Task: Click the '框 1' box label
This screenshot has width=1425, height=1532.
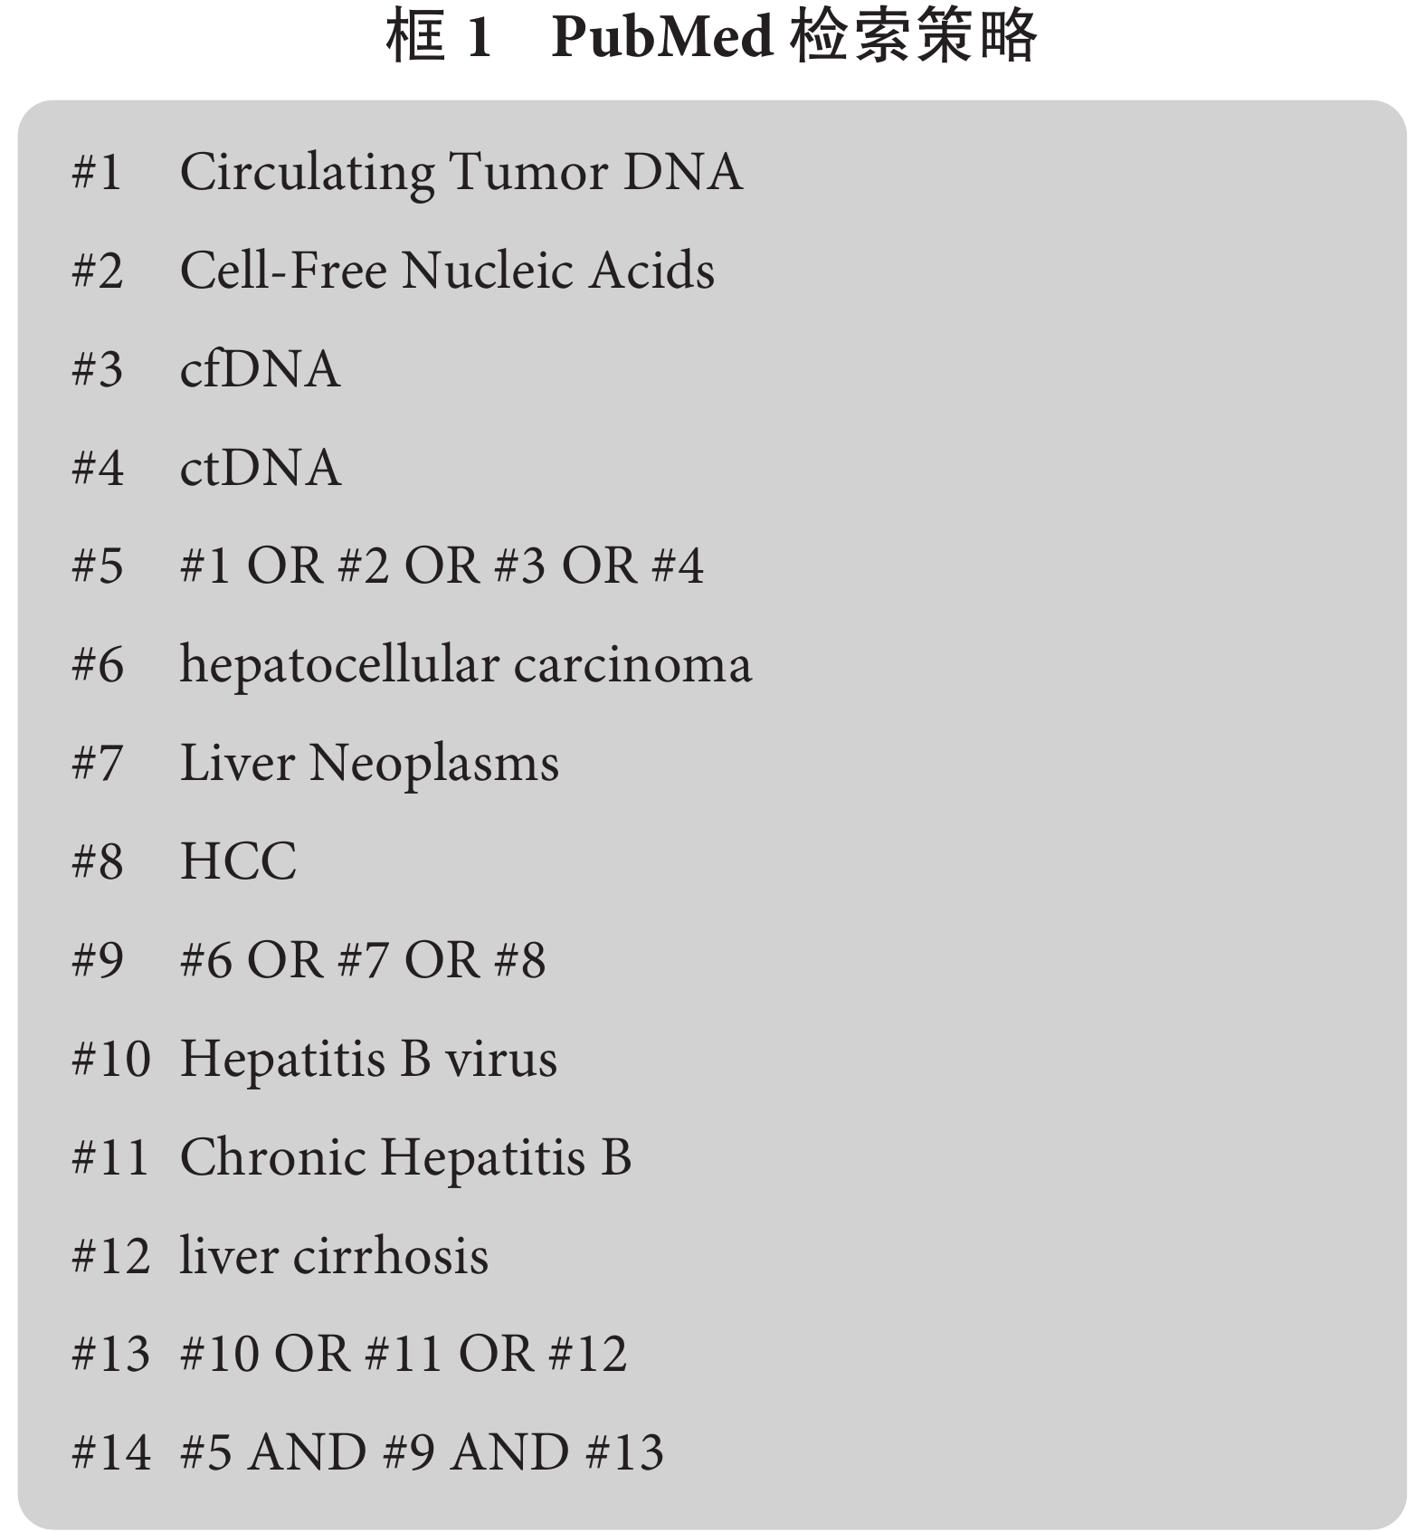Action: (x=440, y=38)
